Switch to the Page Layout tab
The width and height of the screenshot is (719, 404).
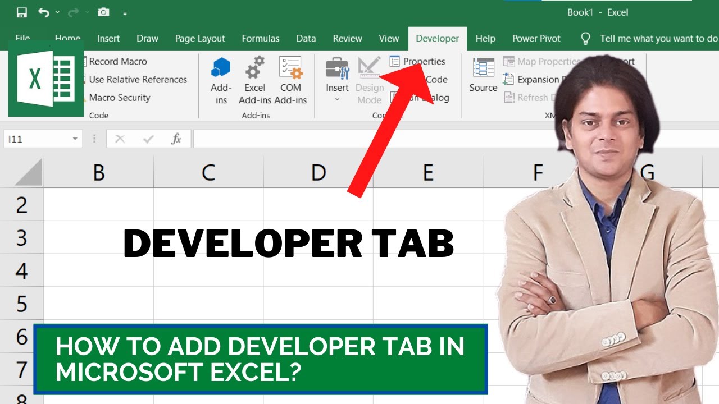pyautogui.click(x=200, y=39)
